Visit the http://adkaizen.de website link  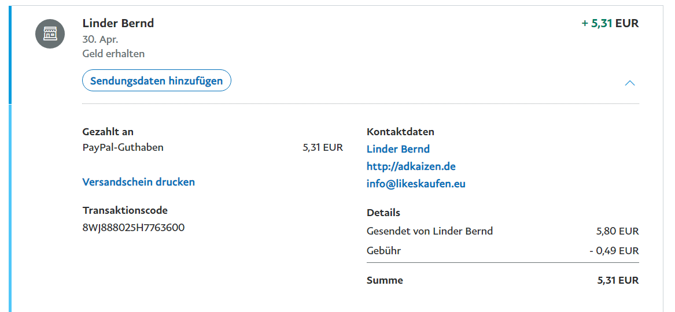tap(411, 166)
